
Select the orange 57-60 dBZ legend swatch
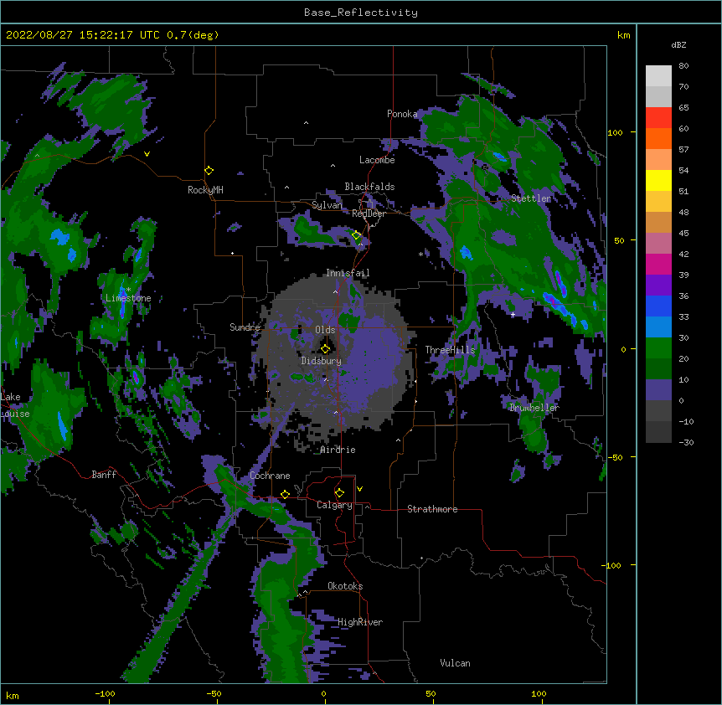tap(658, 138)
